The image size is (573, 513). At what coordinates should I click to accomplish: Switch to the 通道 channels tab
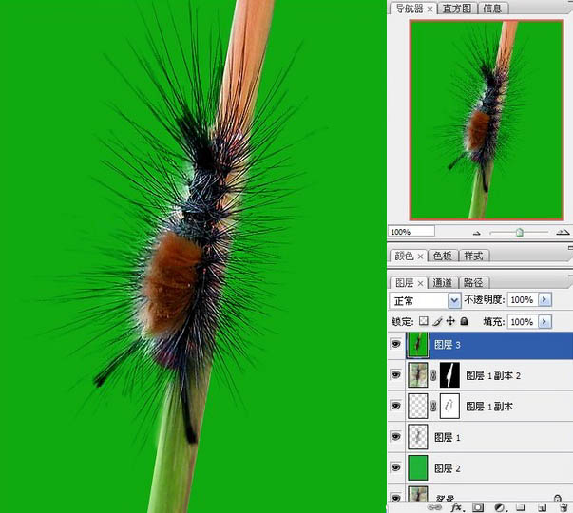coord(442,282)
